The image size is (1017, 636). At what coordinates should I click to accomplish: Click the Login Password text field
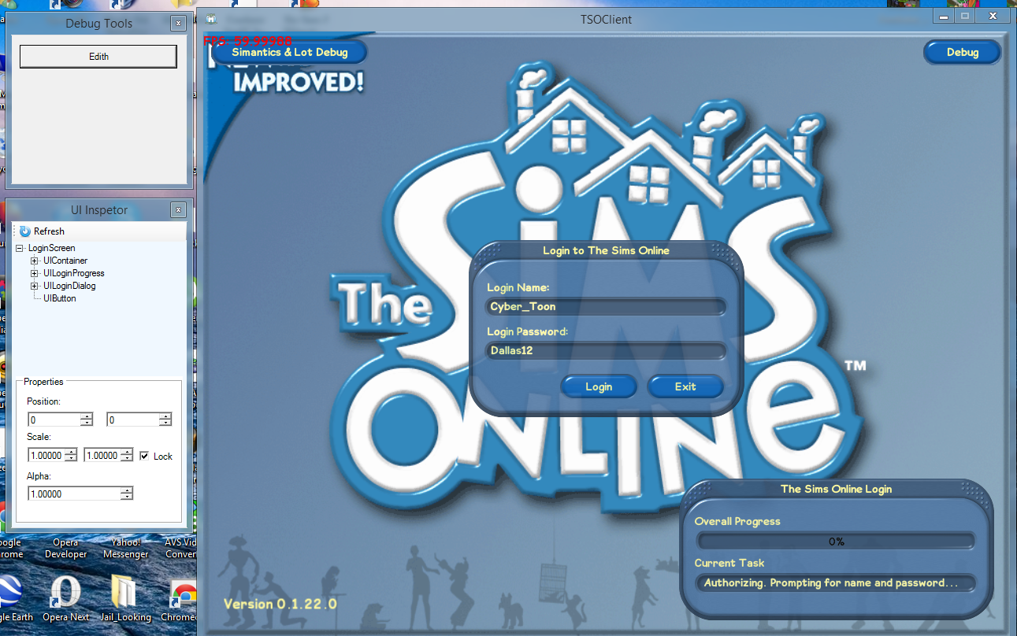click(x=605, y=350)
